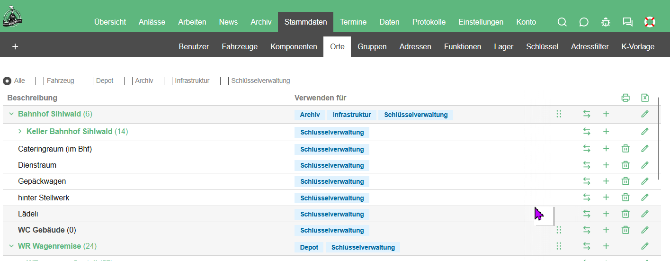
Task: Open the Übersicht main menu
Action: click(110, 22)
